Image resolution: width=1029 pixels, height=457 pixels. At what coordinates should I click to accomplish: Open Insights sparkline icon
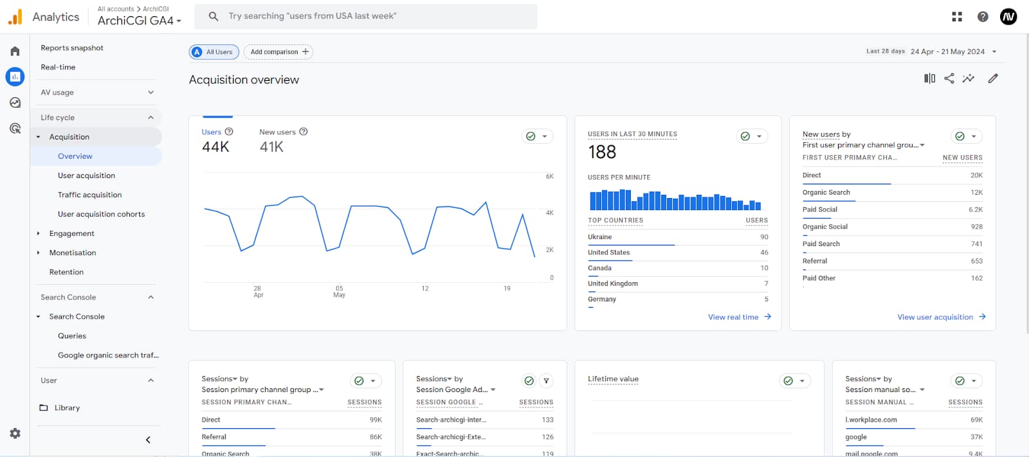point(968,78)
